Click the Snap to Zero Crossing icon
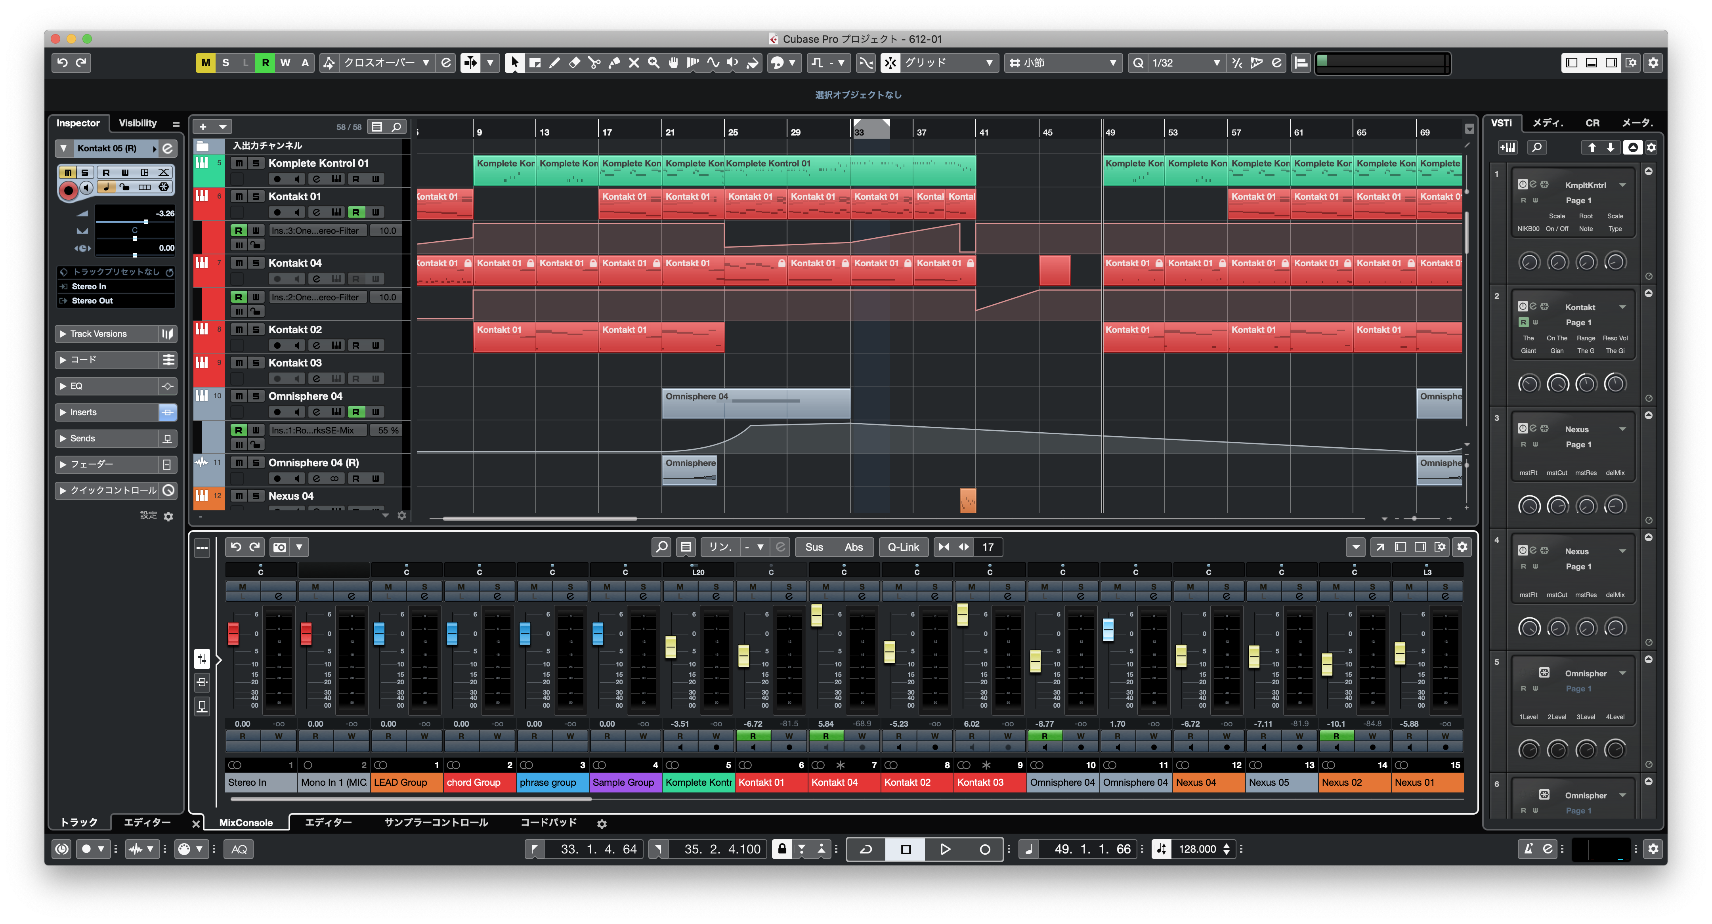Image resolution: width=1712 pixels, height=924 pixels. (865, 63)
